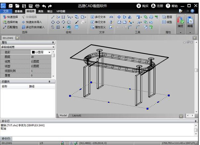Expand the 编辑 options arrow

pos(190,33)
